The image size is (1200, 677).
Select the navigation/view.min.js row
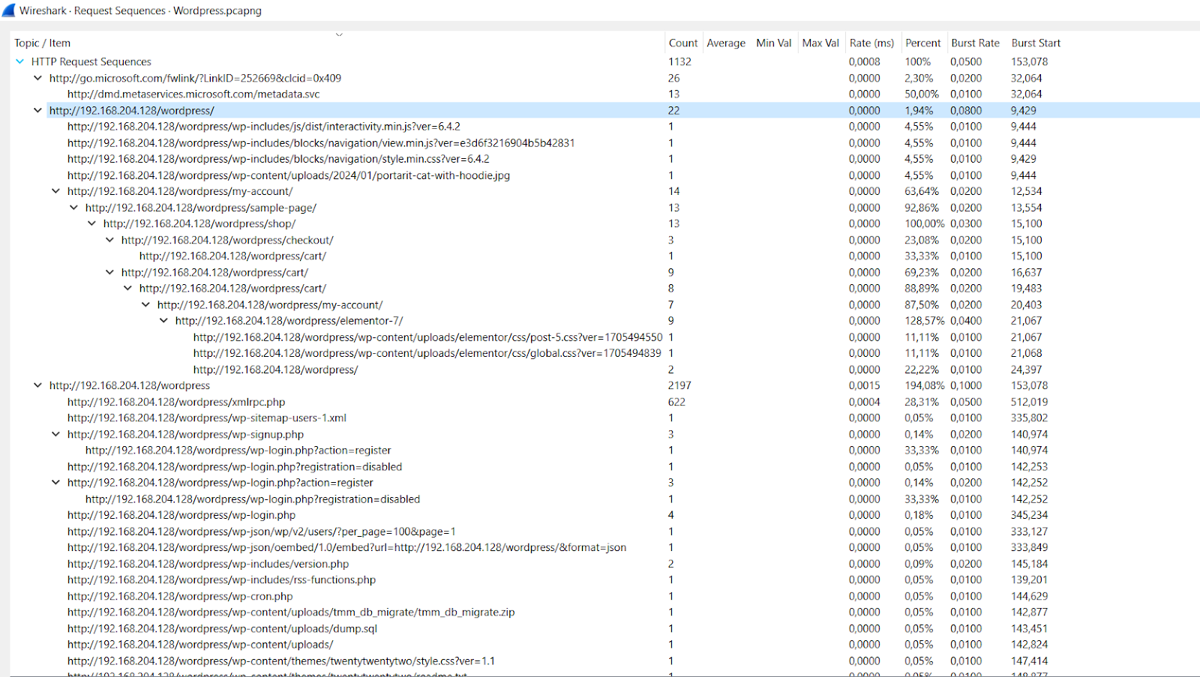pyautogui.click(x=604, y=142)
